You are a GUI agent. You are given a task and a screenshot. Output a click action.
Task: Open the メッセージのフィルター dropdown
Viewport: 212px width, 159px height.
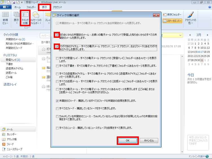tap(36, 18)
